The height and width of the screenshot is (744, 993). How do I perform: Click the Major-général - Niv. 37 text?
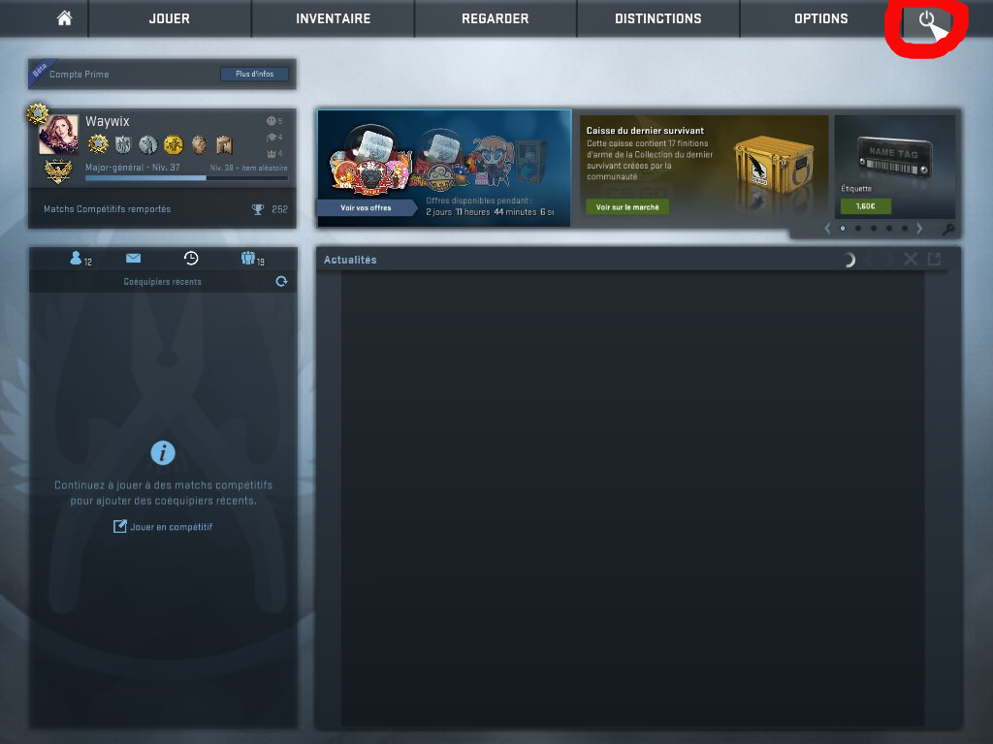point(132,167)
